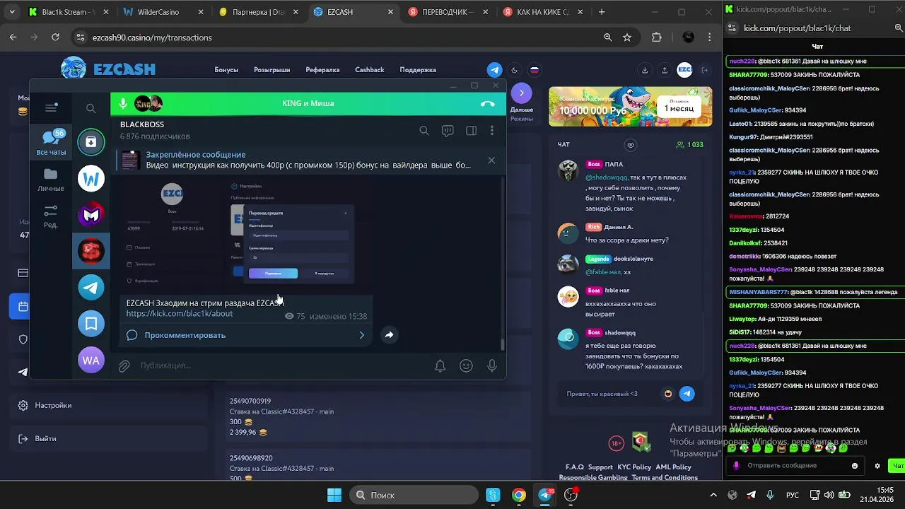
Task: Open 'Cashback' in the EZCASH menu
Action: (x=370, y=70)
